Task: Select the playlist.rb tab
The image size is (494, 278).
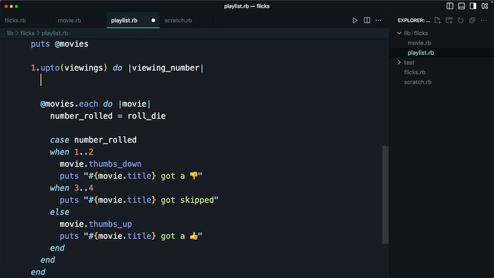Action: click(124, 20)
